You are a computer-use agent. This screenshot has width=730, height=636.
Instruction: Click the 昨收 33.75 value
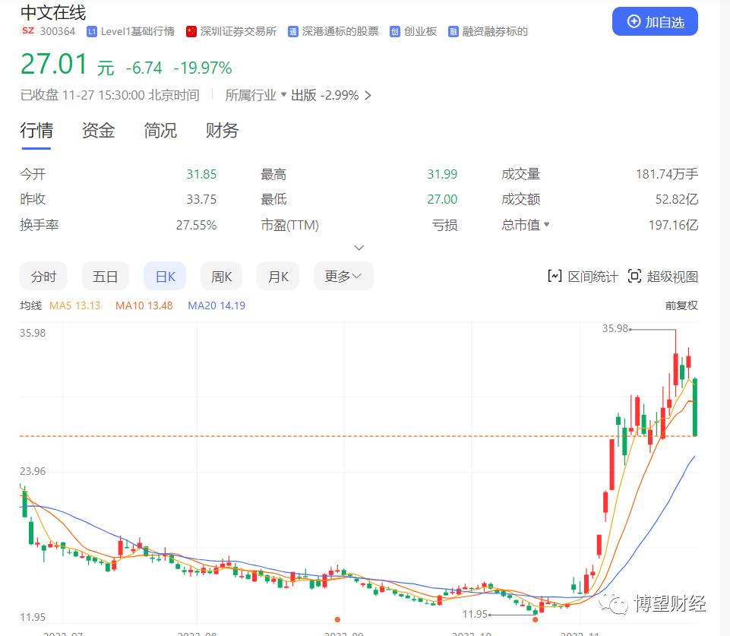(x=201, y=199)
